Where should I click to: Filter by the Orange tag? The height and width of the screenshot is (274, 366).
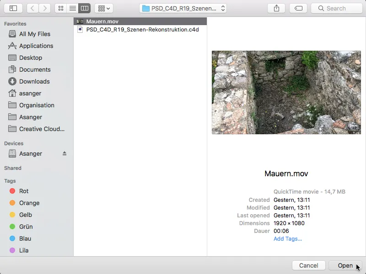point(29,203)
